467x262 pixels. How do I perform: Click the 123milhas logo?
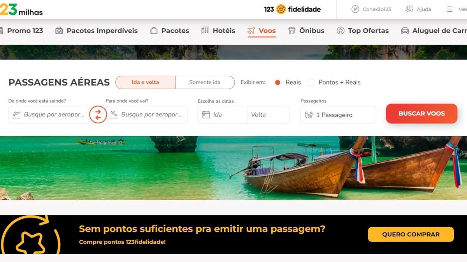pyautogui.click(x=21, y=9)
